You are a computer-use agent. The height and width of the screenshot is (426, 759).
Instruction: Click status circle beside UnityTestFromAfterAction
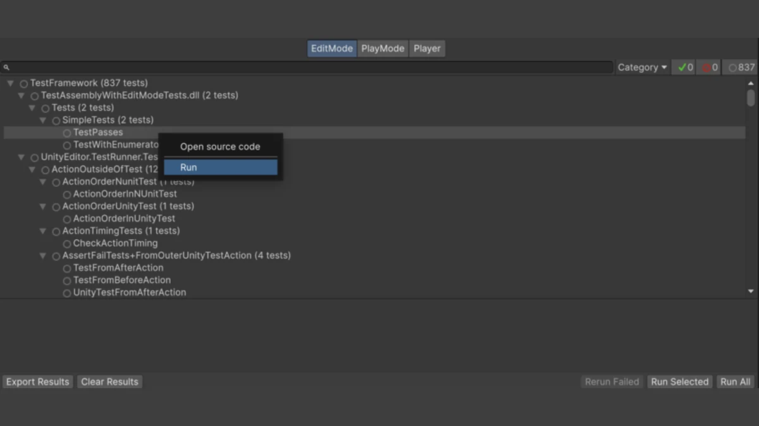pyautogui.click(x=67, y=293)
